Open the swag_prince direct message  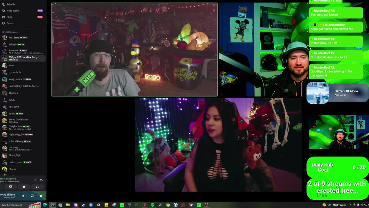point(23,79)
